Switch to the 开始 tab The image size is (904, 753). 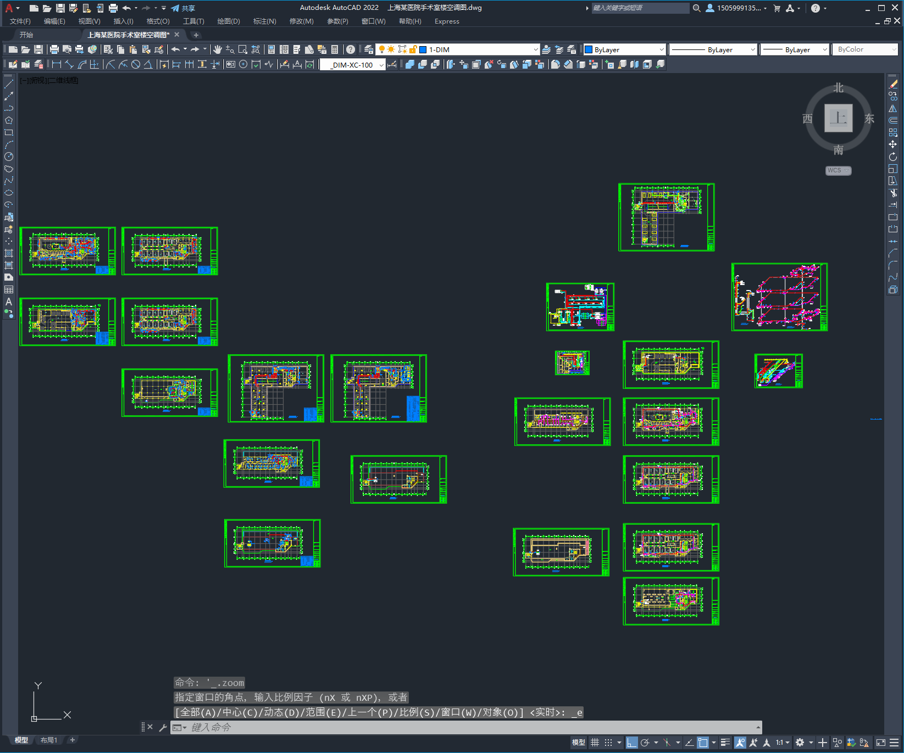click(26, 35)
